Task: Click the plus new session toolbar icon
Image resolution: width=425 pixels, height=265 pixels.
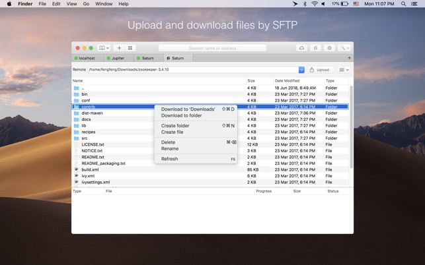Action: 119,48
